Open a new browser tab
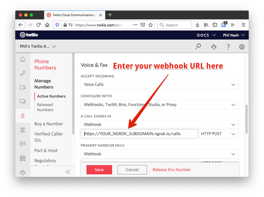 [x=110, y=15]
